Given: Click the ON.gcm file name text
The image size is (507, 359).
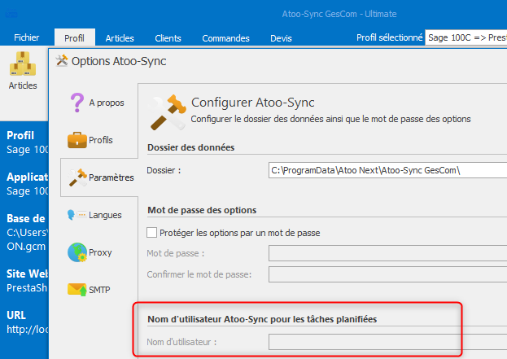Looking at the screenshot, I should (26, 247).
